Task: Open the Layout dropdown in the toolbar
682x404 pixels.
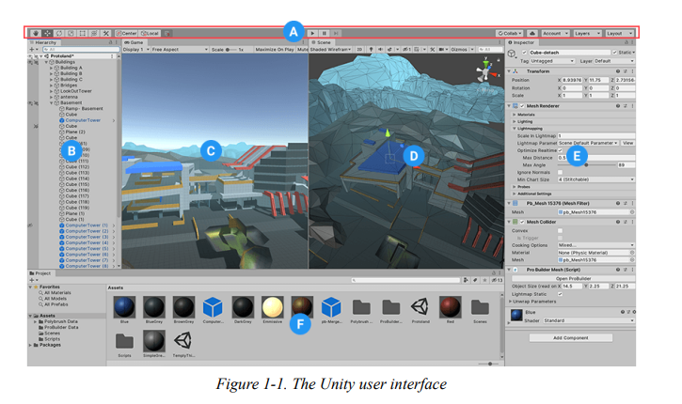Action: [619, 33]
